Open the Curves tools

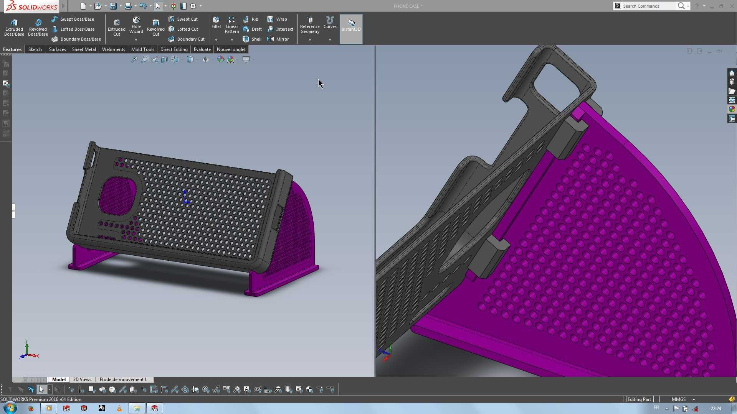(330, 23)
